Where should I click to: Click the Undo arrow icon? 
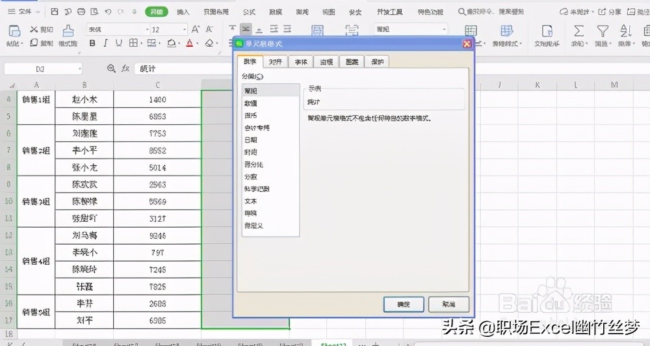tap(108, 12)
